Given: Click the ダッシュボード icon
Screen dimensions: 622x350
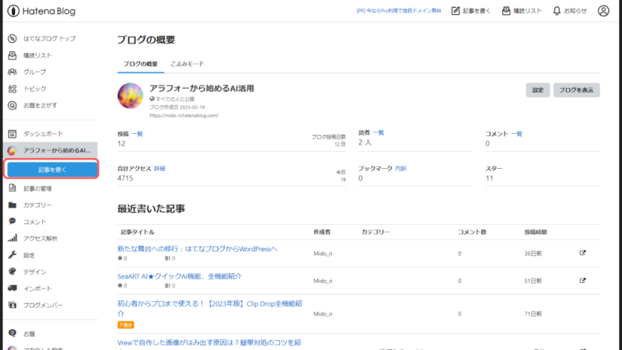Looking at the screenshot, I should pos(12,134).
